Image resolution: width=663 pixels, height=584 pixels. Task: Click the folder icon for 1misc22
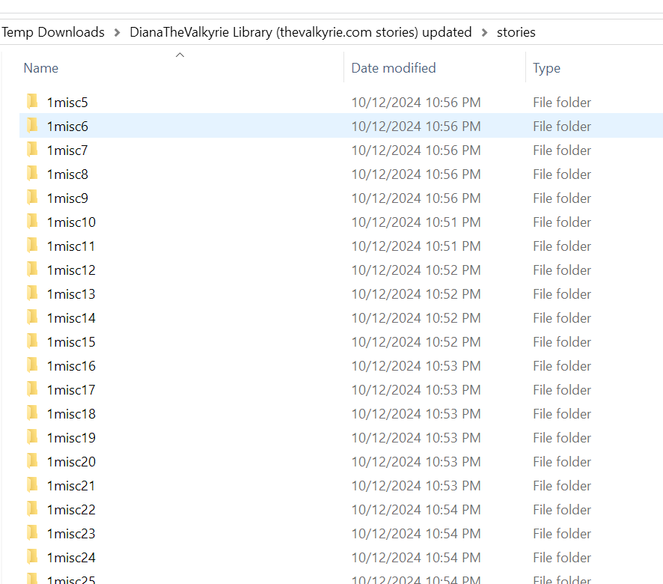[x=32, y=509]
